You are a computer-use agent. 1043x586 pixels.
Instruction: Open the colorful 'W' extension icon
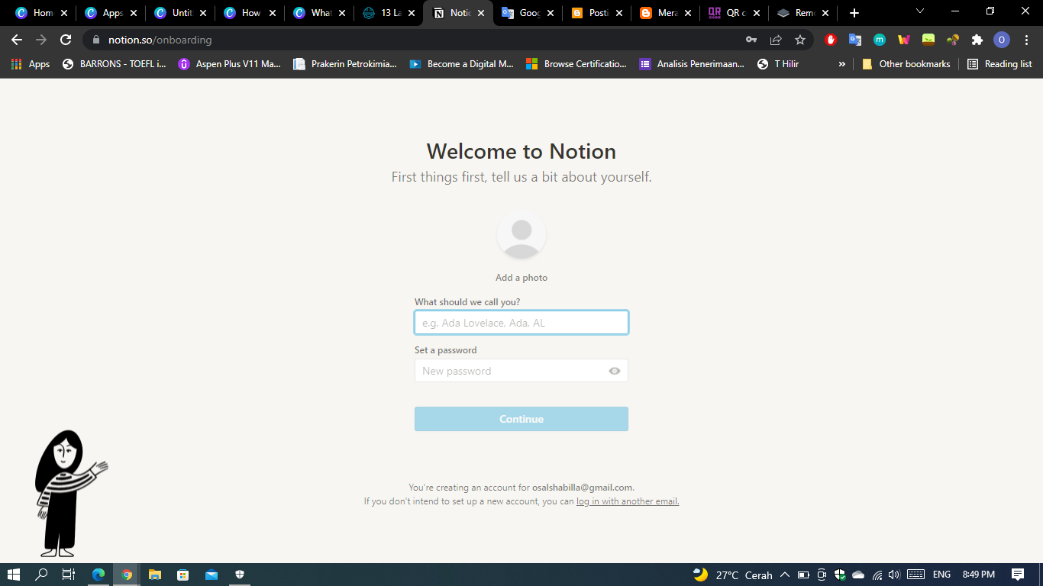(904, 40)
